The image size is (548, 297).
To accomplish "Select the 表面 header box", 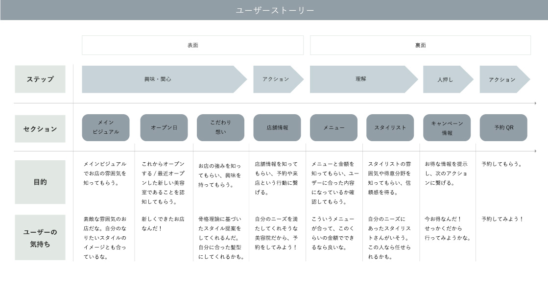I will [192, 45].
